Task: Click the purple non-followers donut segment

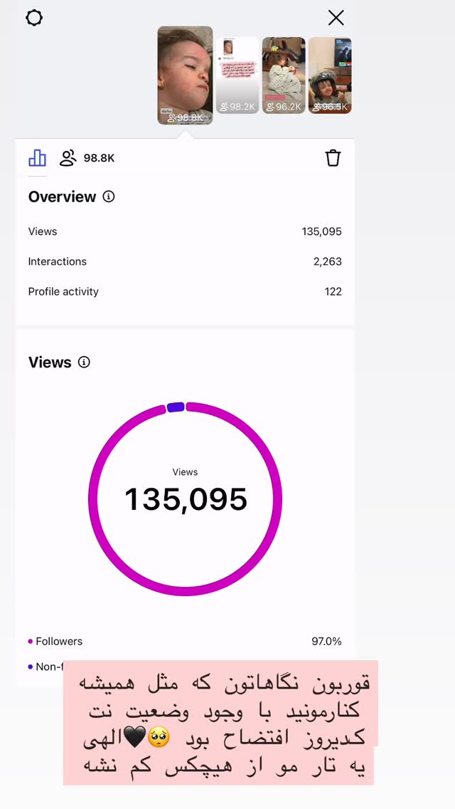Action: (x=176, y=407)
